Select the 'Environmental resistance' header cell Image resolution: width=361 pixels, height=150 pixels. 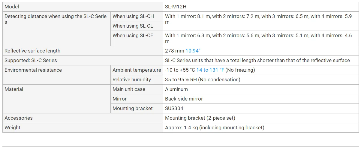tap(33, 70)
